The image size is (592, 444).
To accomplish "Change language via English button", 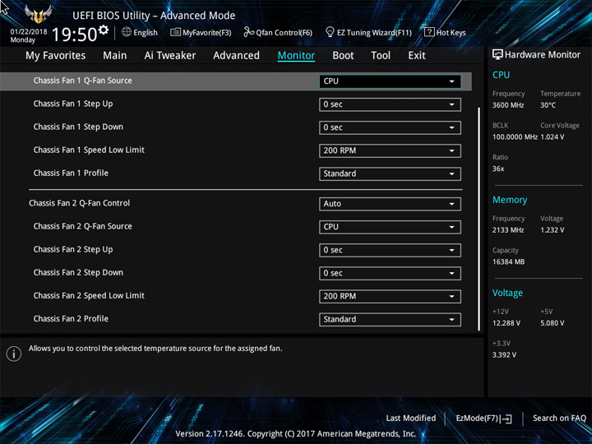I will pyautogui.click(x=140, y=32).
